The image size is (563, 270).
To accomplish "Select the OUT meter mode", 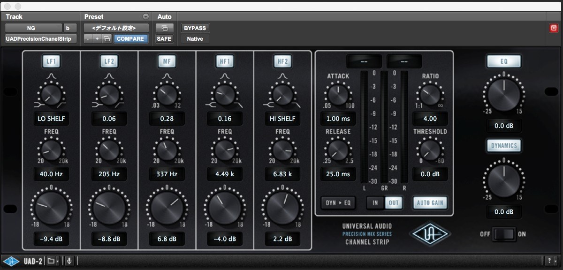I will click(393, 203).
